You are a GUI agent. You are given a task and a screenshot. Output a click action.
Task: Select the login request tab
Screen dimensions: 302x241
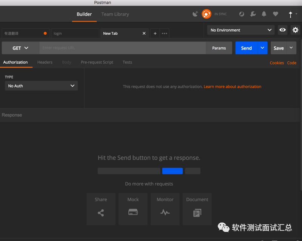tap(75, 33)
